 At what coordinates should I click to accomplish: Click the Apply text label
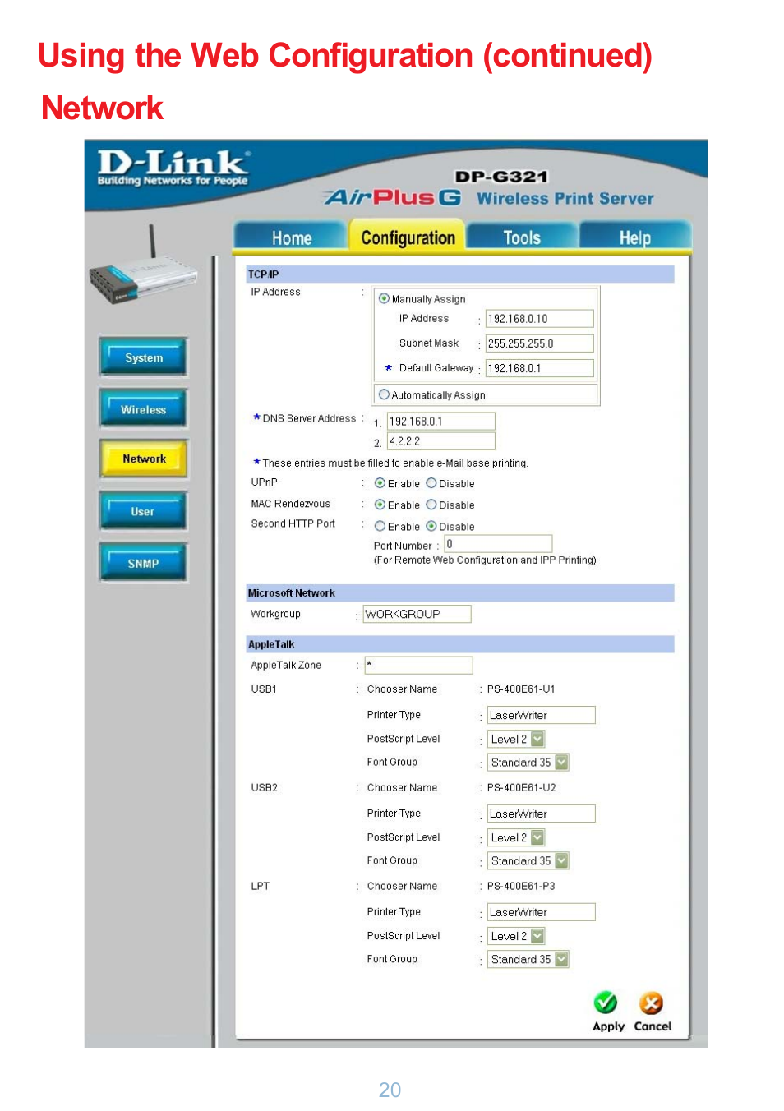(608, 1026)
